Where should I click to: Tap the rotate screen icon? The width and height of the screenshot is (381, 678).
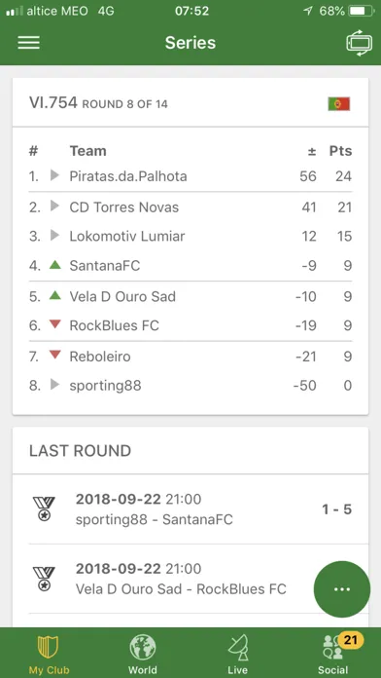[359, 43]
